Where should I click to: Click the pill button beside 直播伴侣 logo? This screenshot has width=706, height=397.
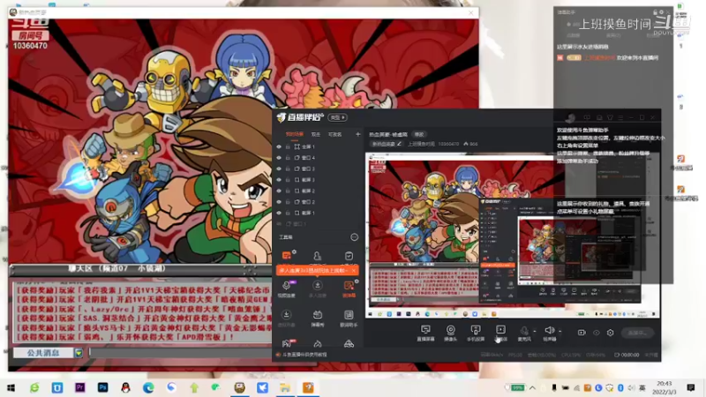click(x=337, y=117)
